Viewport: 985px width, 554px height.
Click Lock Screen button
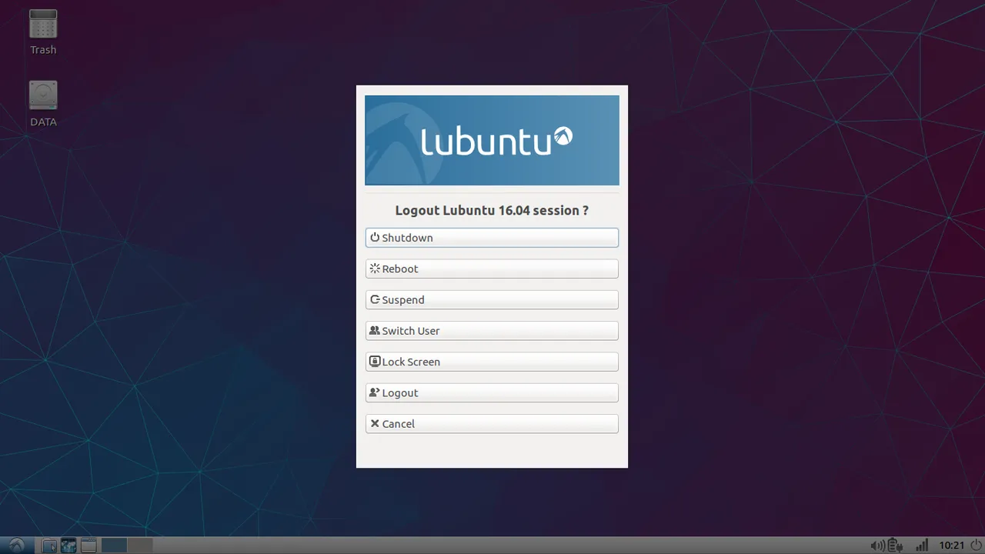492,362
